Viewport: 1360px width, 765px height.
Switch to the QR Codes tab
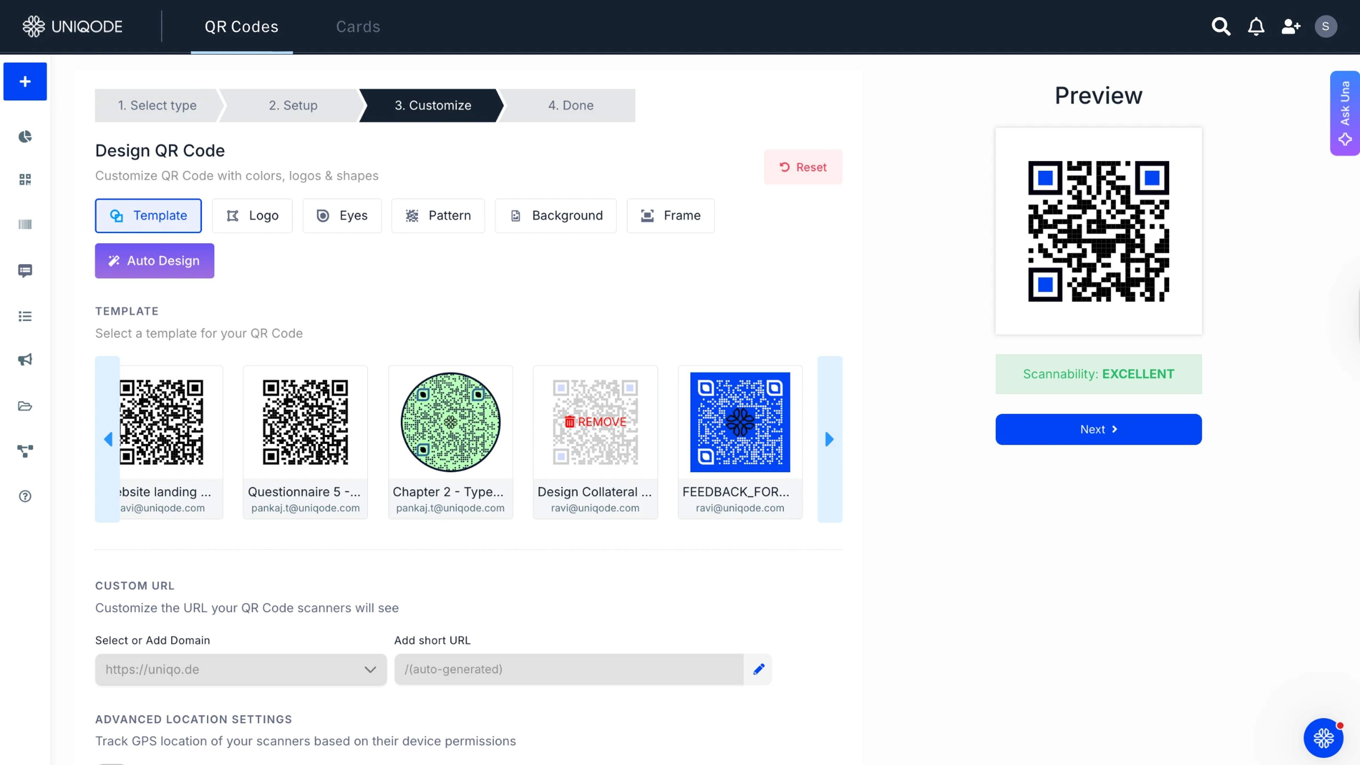(x=241, y=27)
